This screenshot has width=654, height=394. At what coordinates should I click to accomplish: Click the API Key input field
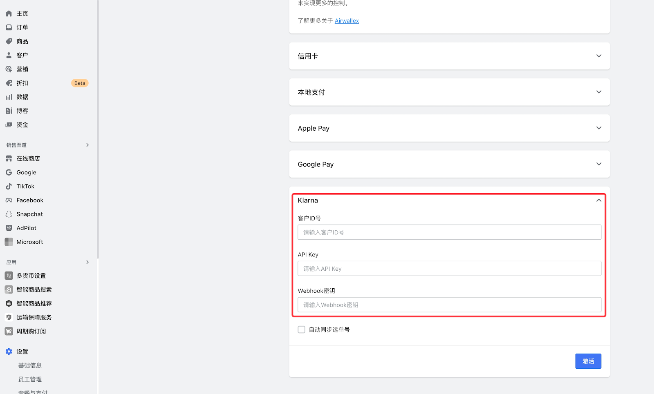(449, 269)
